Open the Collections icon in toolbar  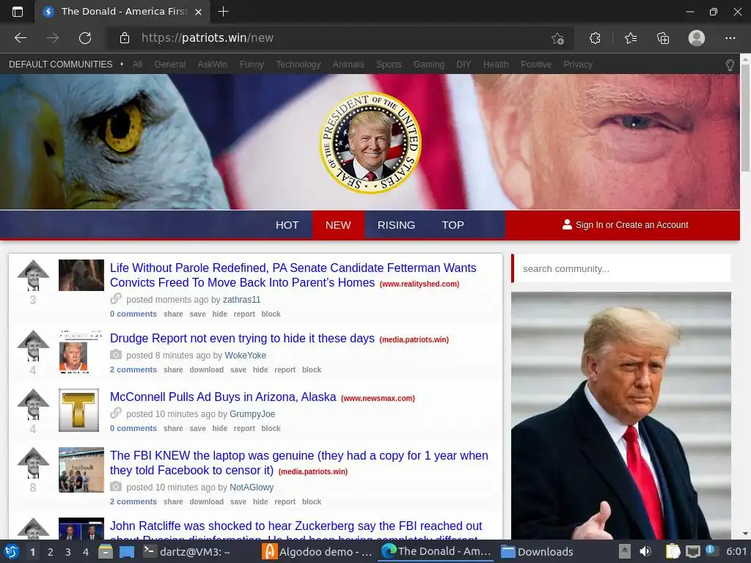[663, 38]
